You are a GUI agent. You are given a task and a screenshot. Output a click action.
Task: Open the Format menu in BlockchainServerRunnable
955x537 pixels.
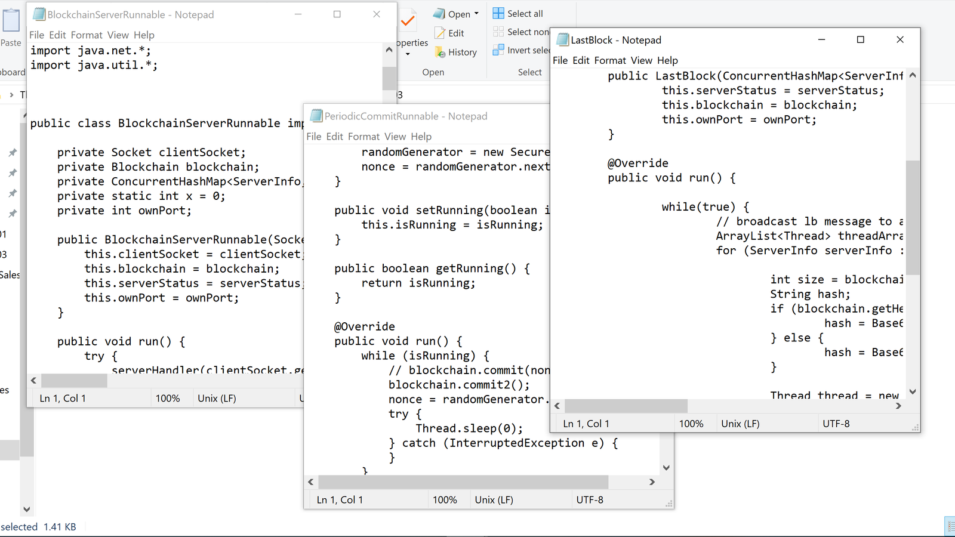point(87,35)
